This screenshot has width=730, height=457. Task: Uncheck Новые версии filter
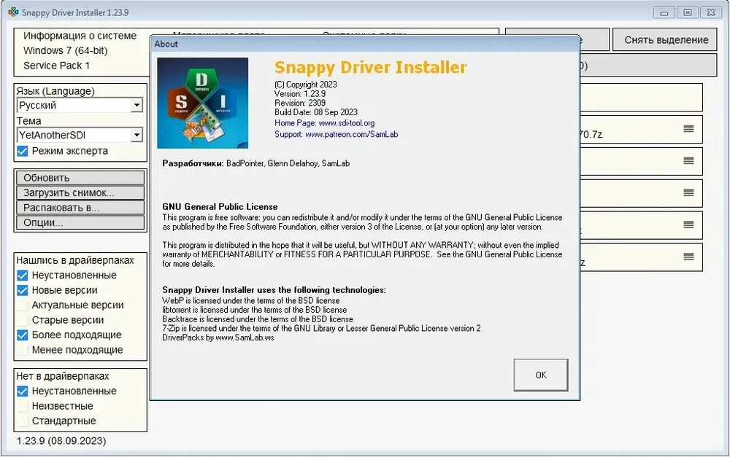(x=23, y=291)
